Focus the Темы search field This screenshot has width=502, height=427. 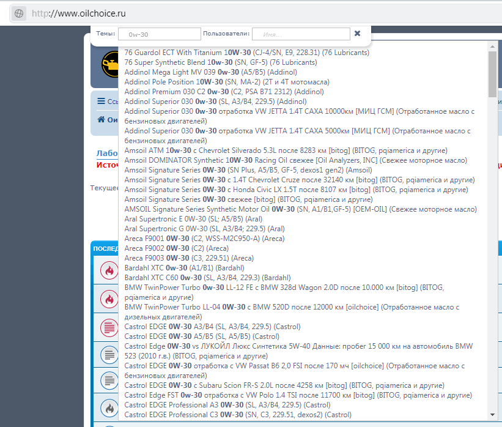[x=160, y=34]
